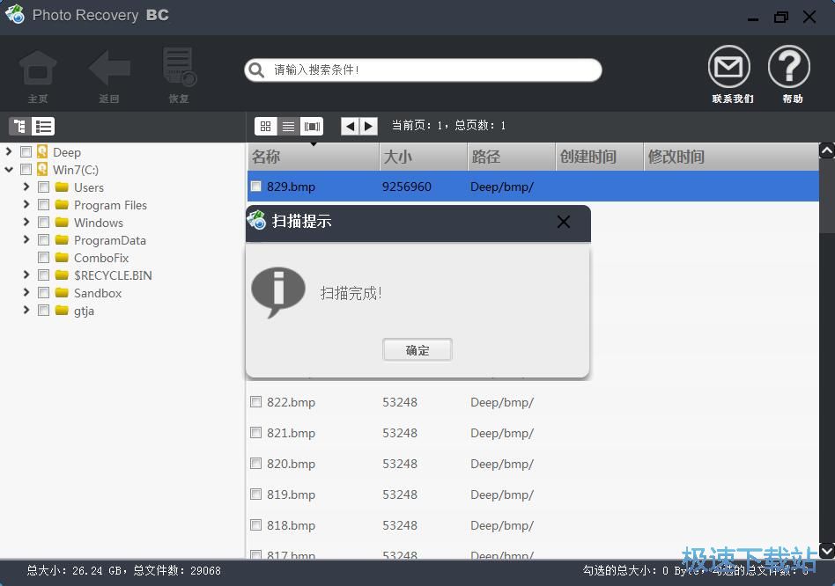Viewport: 835px width, 586px height.
Task: Click scrollbar down arrow in file list
Action: coord(826,551)
